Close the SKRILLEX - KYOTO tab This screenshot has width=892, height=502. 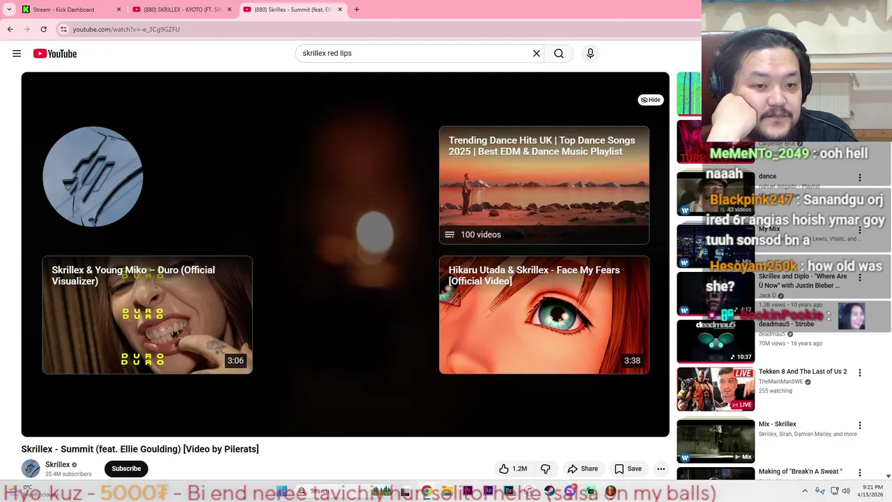click(x=229, y=10)
